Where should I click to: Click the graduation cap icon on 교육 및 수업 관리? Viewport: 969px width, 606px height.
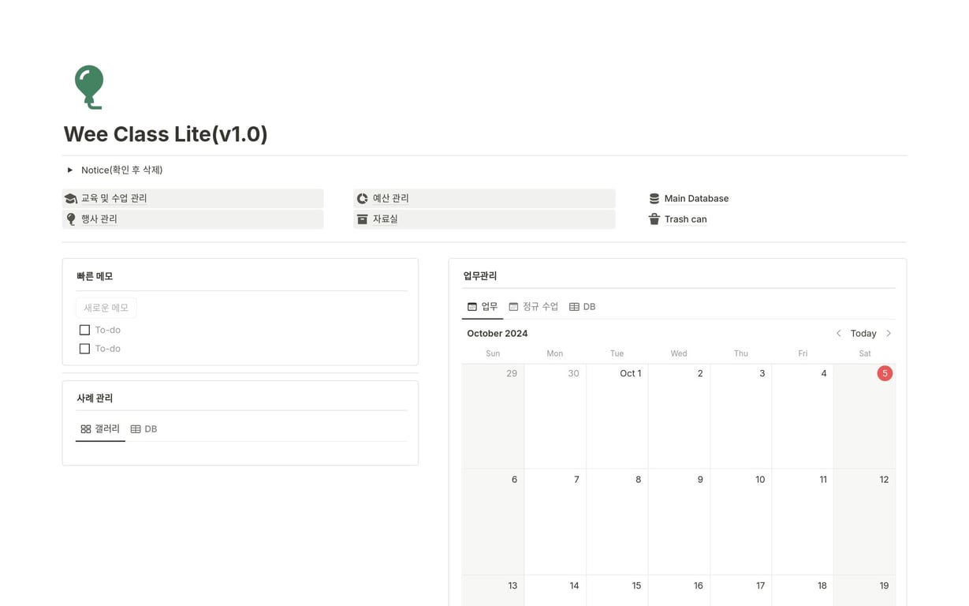click(71, 198)
